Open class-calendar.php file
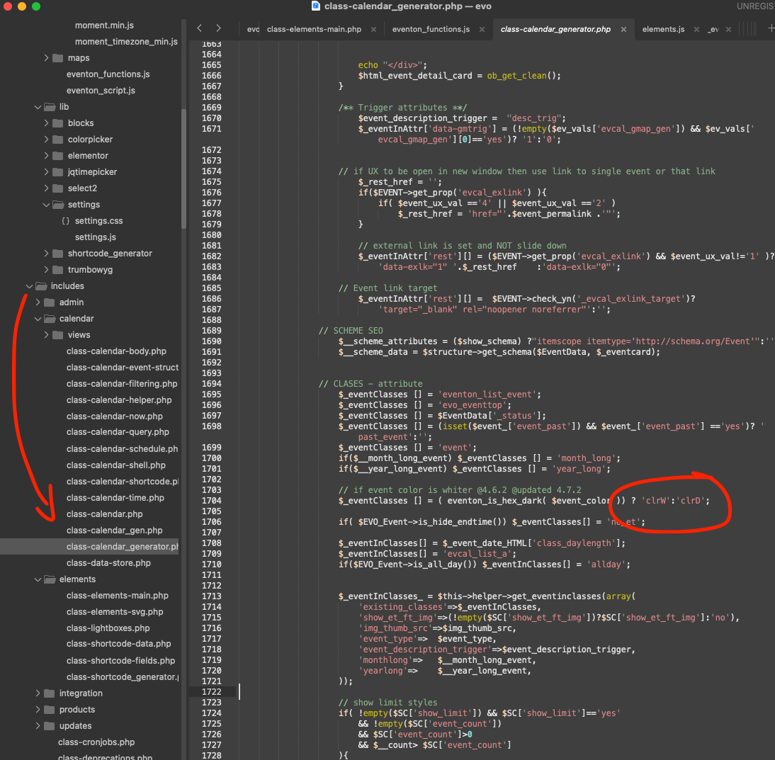The width and height of the screenshot is (775, 760). click(104, 514)
